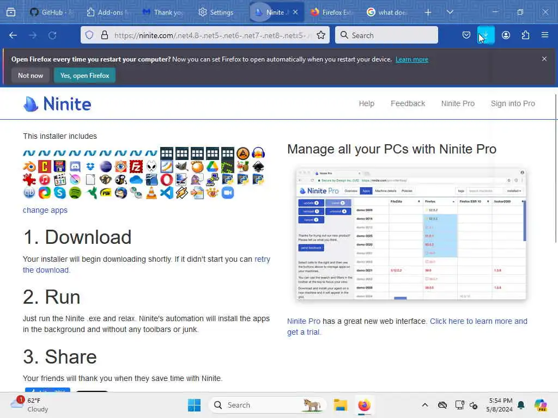
Task: Open a new tab with plus button
Action: coord(428,13)
